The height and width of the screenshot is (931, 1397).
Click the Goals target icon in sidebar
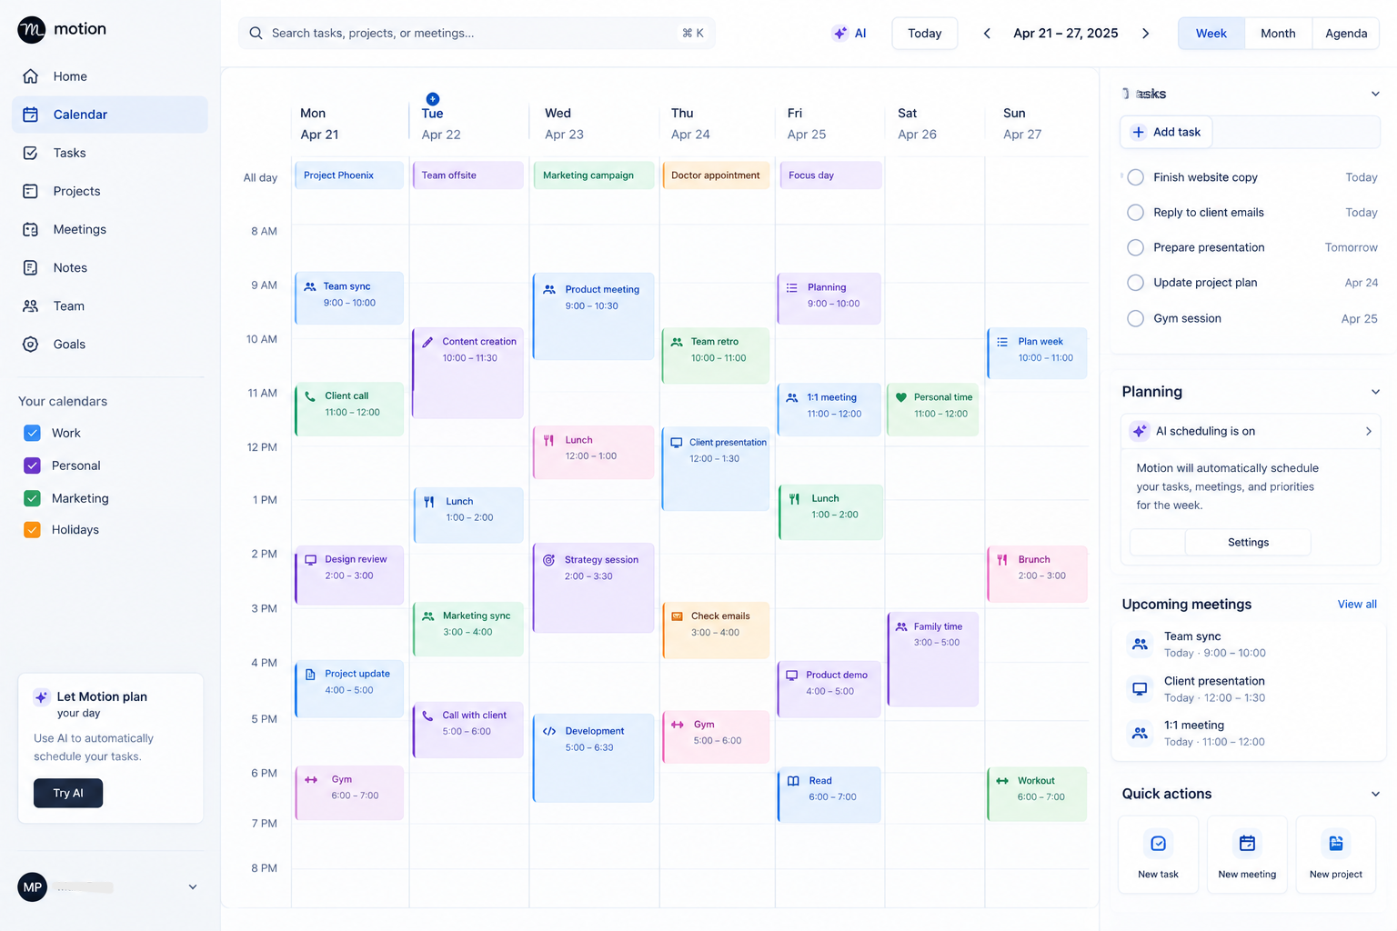(31, 344)
